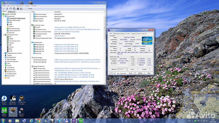Viewport: 219px width, 123px height.
Task: Expand the Отображение tree node
Action: pos(4,57)
